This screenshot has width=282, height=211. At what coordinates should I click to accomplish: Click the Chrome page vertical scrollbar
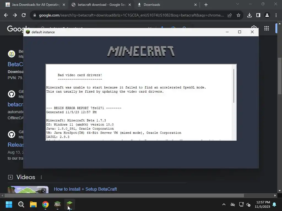tap(280, 75)
